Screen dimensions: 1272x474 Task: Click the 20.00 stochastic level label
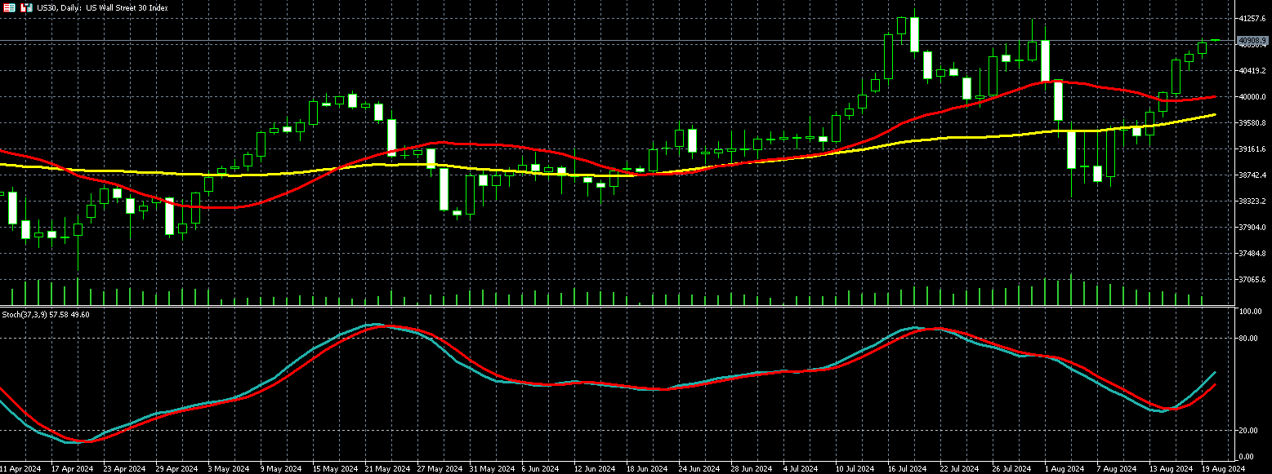(x=1247, y=430)
